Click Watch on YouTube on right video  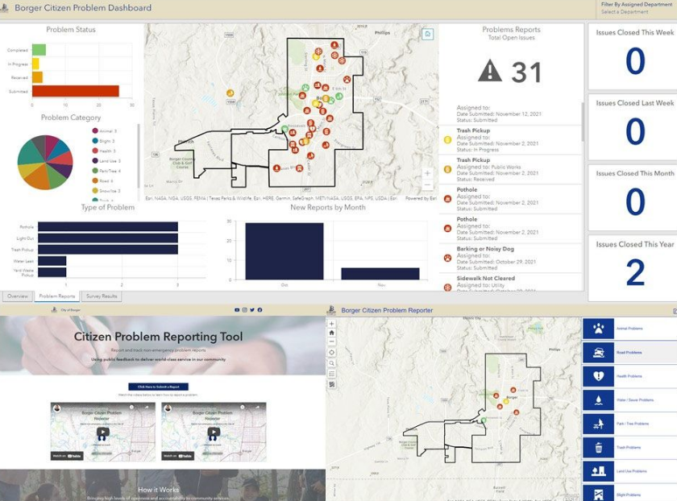pos(178,456)
